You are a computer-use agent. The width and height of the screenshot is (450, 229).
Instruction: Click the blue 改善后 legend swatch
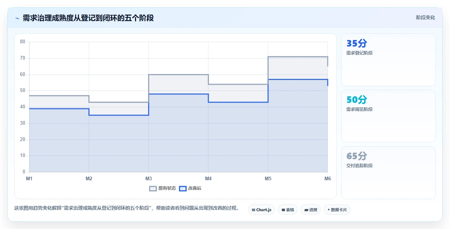pos(183,188)
